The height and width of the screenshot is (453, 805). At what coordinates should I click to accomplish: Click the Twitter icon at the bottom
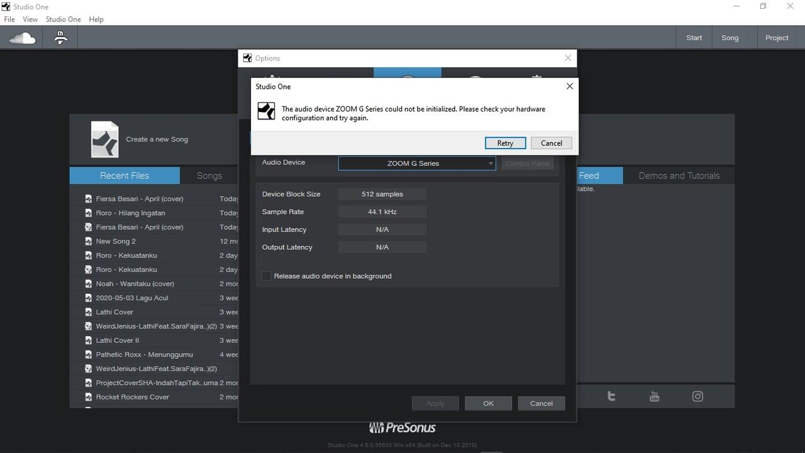point(611,396)
